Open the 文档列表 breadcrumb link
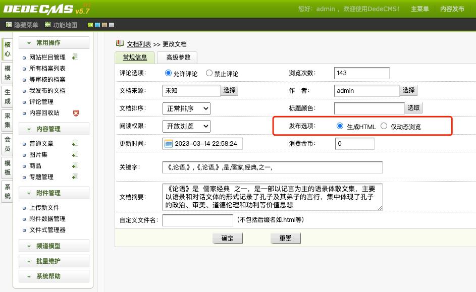This screenshot has width=476, height=292. 139,44
